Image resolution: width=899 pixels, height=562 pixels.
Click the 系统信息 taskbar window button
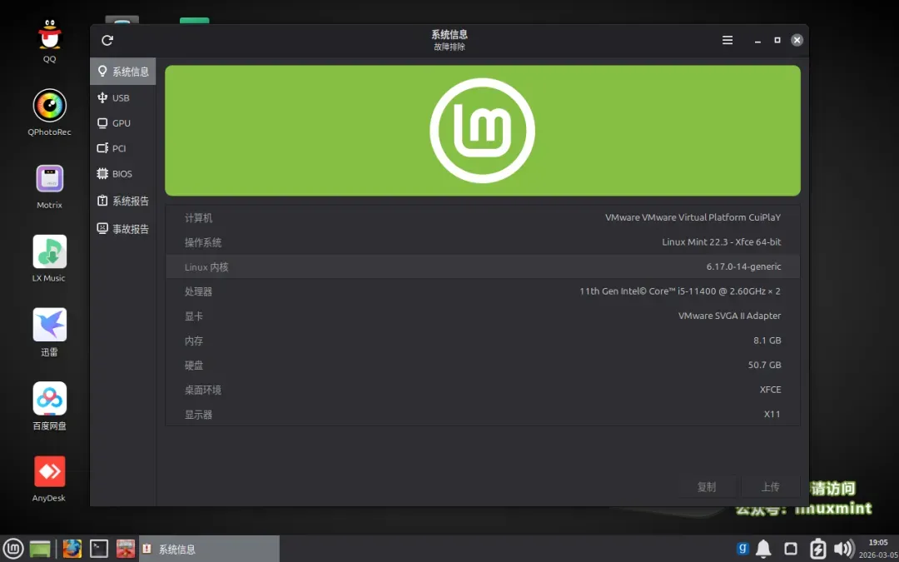[x=209, y=549]
